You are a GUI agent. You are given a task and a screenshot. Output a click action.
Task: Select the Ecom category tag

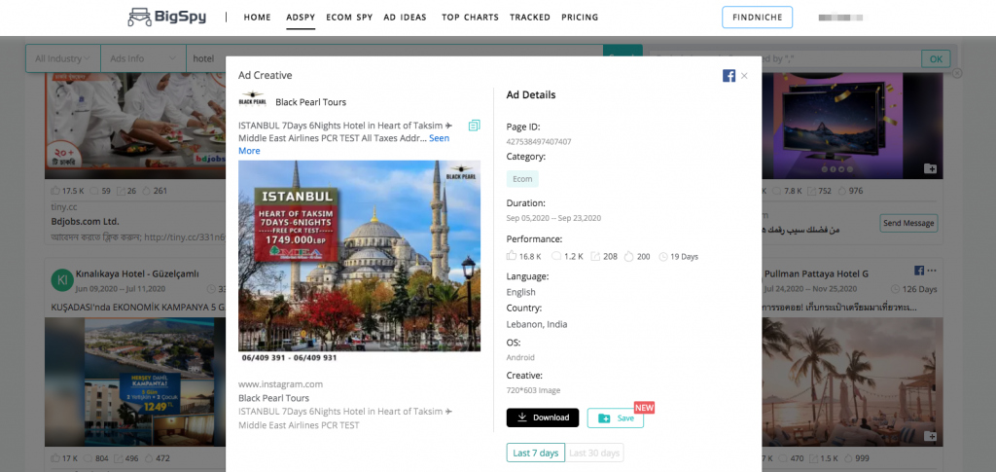pyautogui.click(x=522, y=179)
